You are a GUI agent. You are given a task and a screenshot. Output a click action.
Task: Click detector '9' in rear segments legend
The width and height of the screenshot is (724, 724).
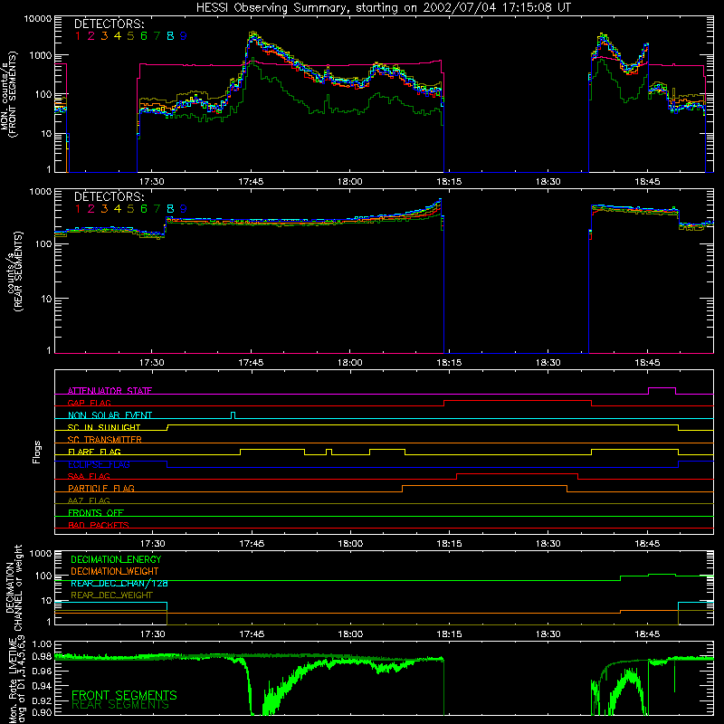[x=184, y=209]
